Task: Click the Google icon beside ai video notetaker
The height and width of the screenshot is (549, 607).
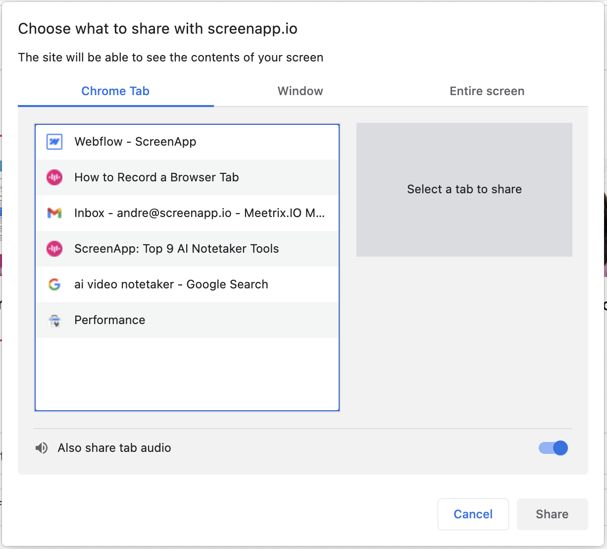Action: pos(54,284)
